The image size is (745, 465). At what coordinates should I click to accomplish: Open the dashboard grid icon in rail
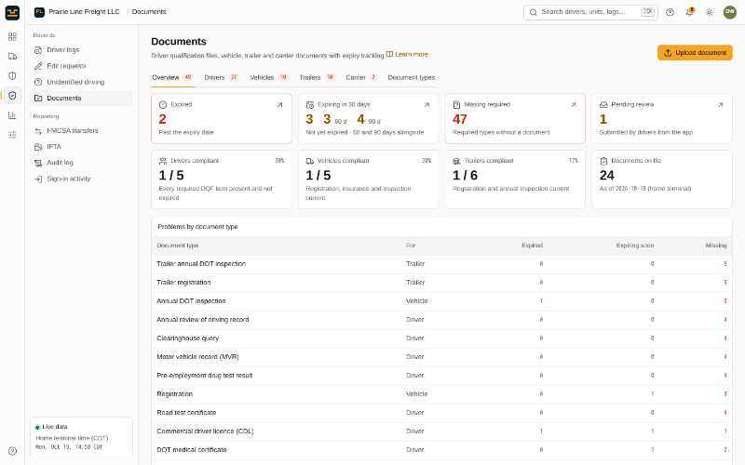tap(12, 36)
